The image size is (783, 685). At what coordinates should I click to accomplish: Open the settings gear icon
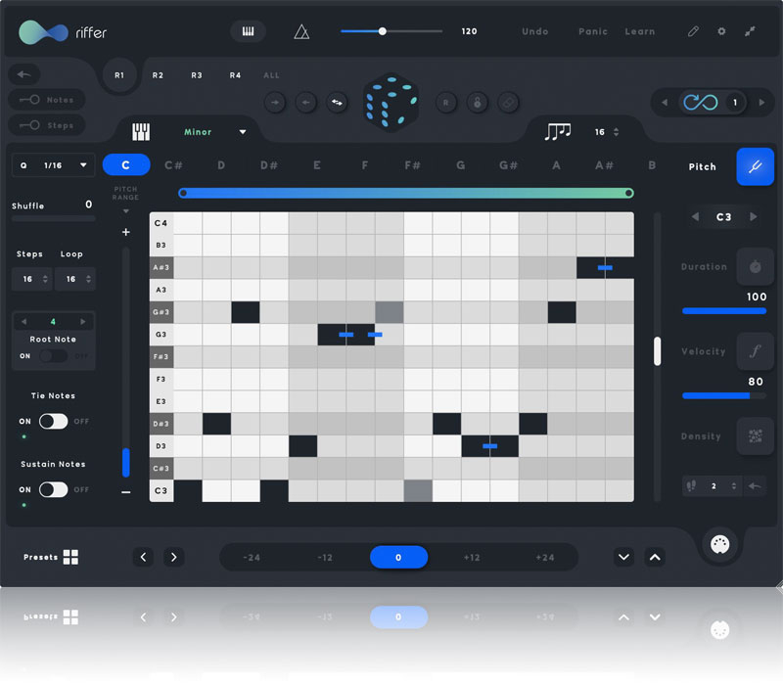point(722,31)
